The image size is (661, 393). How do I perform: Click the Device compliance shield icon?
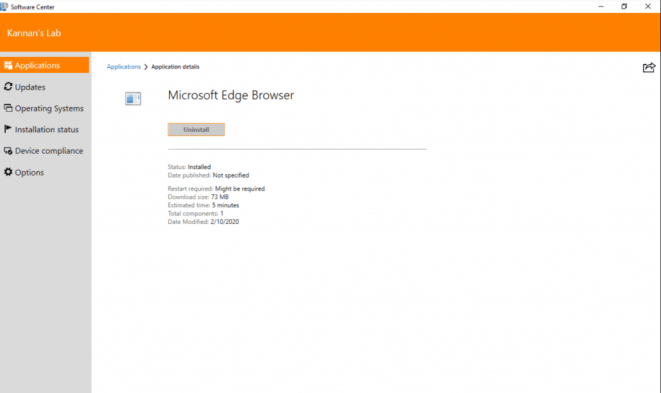8,151
